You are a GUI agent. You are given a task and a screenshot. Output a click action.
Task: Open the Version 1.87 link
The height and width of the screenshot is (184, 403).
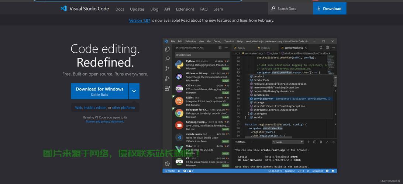[139, 20]
